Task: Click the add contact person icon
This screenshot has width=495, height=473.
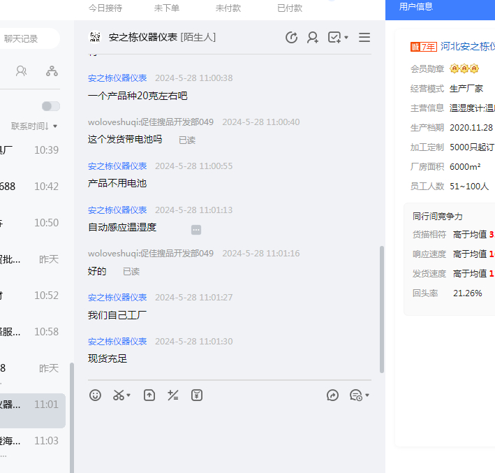Action: click(313, 38)
